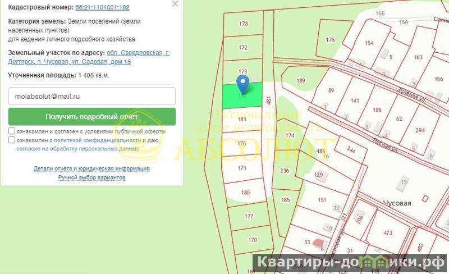
Task: Close the cadastral info panel
Action: 175,4
